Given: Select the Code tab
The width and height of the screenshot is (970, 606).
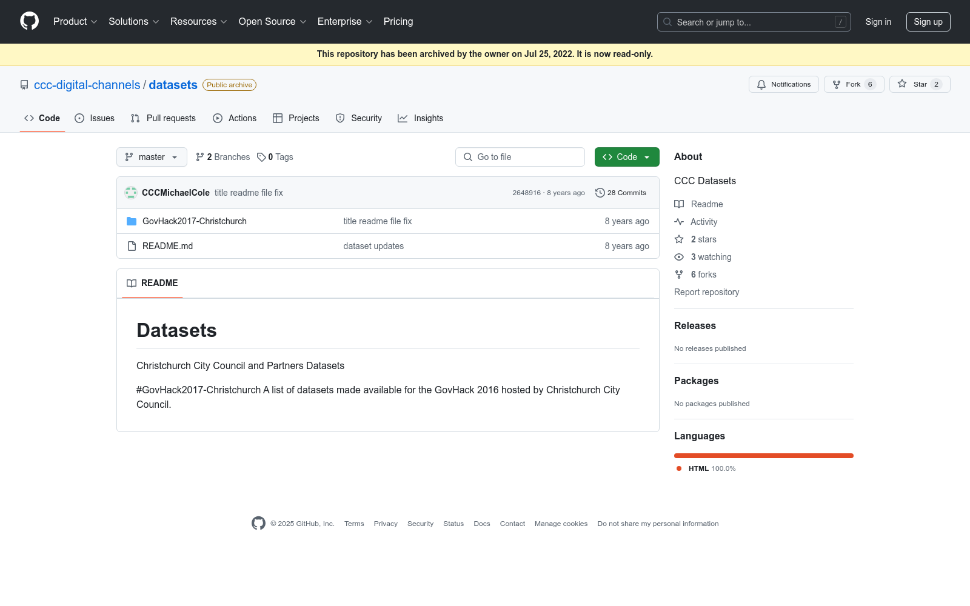Looking at the screenshot, I should [42, 118].
